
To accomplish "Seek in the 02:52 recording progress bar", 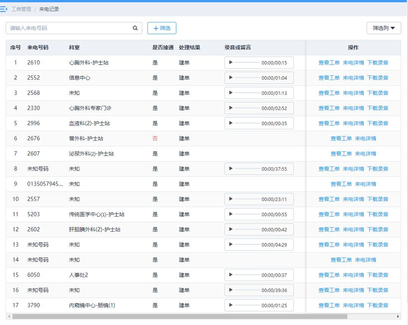I will coord(247,108).
